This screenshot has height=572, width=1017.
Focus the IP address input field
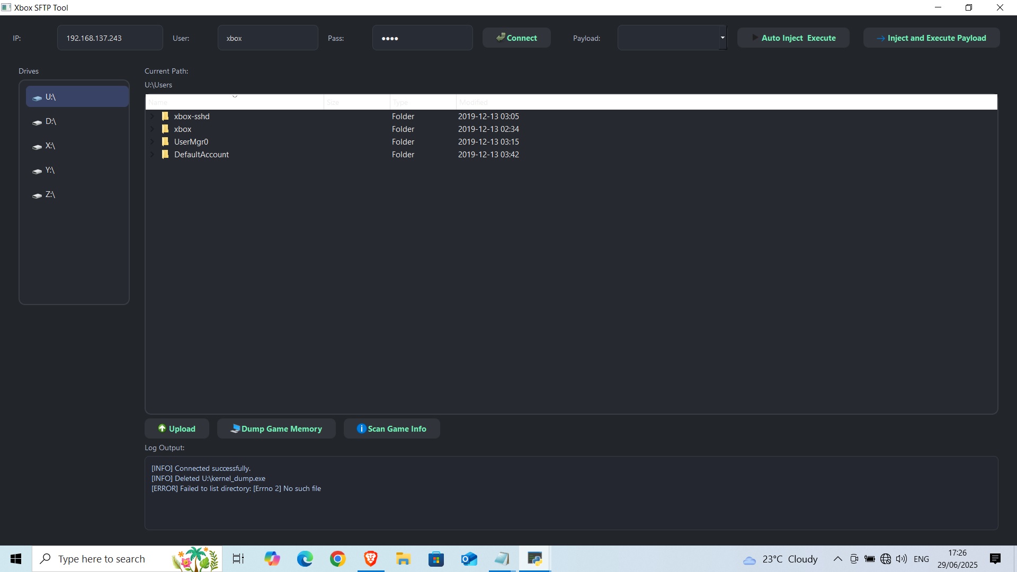[110, 38]
